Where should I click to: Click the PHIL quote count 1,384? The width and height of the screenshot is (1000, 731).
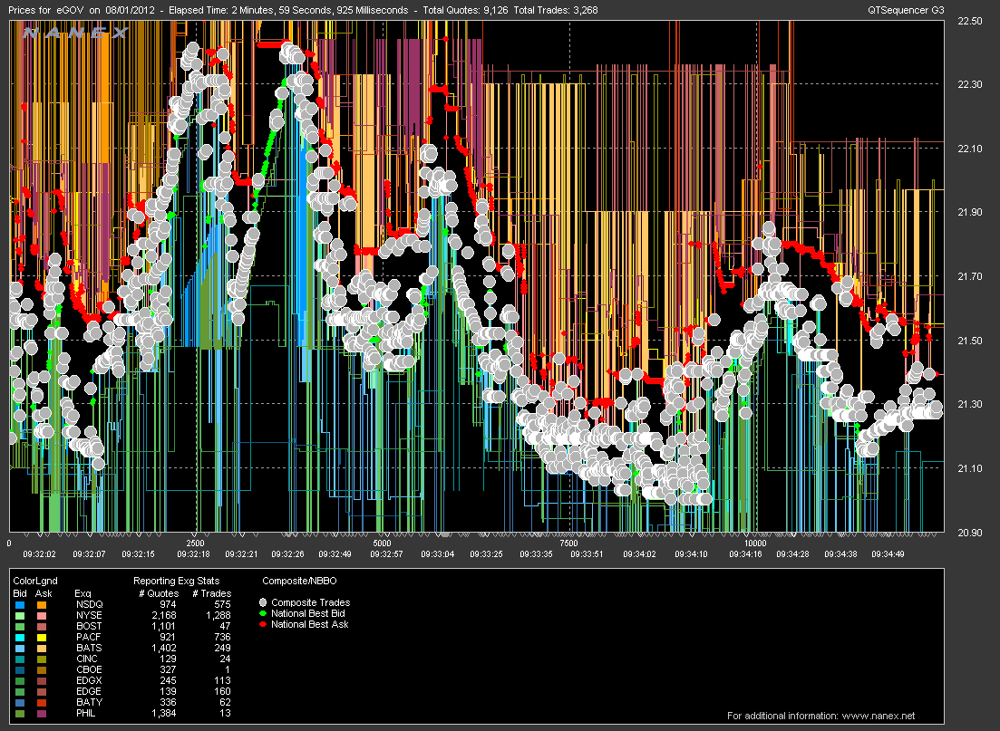164,713
